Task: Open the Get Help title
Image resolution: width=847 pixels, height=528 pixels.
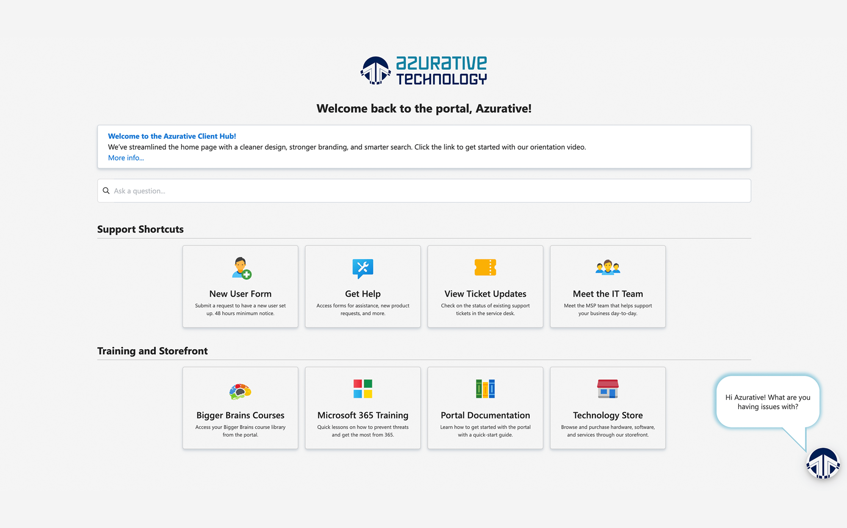Action: coord(363,294)
